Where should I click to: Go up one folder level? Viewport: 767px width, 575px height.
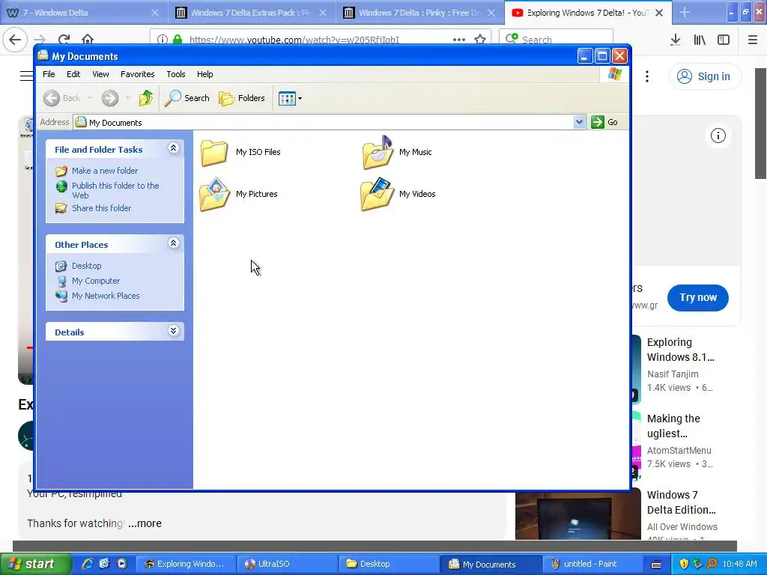click(146, 98)
